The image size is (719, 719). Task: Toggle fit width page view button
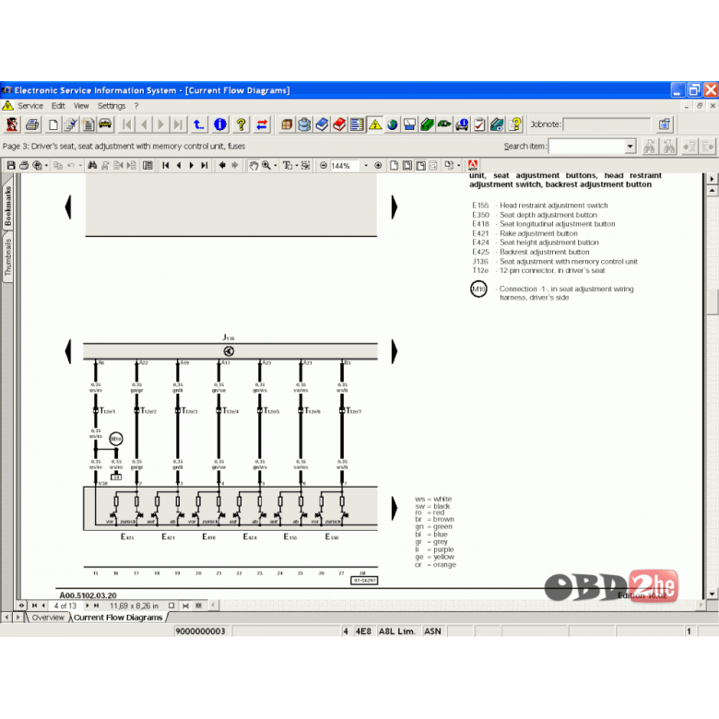point(420,166)
